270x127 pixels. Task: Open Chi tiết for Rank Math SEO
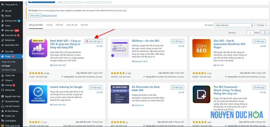tap(99, 46)
